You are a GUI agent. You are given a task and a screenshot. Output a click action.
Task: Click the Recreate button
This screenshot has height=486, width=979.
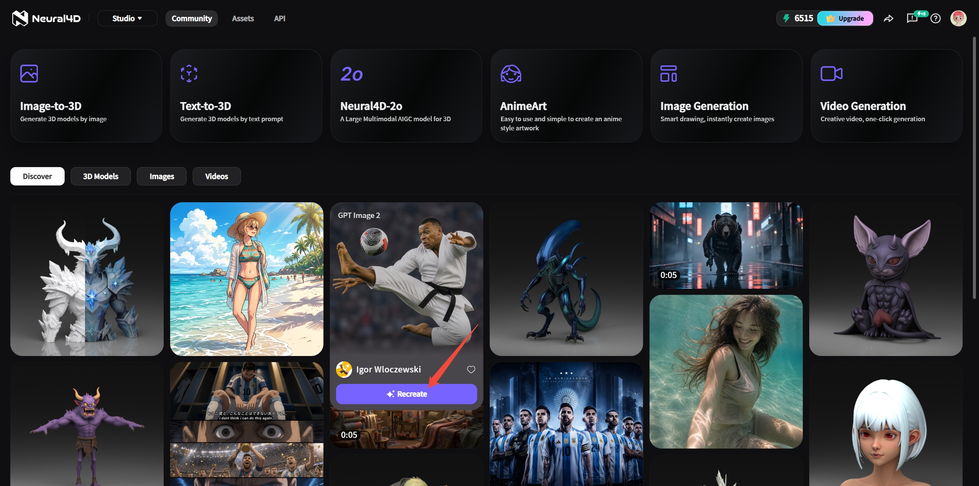click(407, 394)
